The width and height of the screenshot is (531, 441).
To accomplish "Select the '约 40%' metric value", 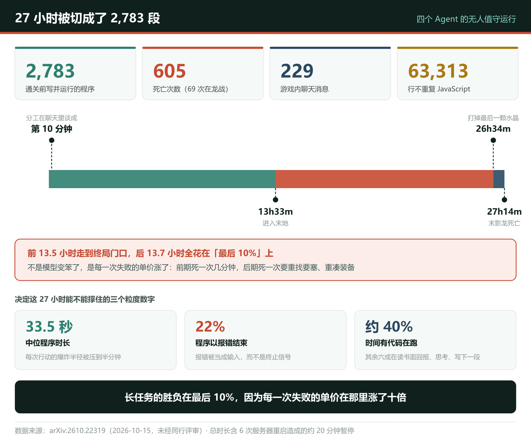I will [389, 326].
